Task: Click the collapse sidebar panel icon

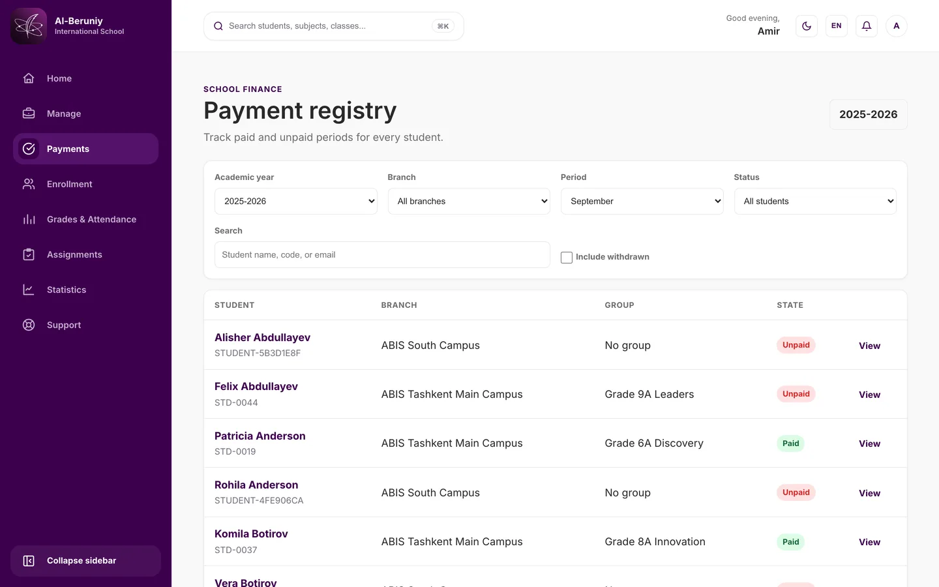Action: [29, 561]
